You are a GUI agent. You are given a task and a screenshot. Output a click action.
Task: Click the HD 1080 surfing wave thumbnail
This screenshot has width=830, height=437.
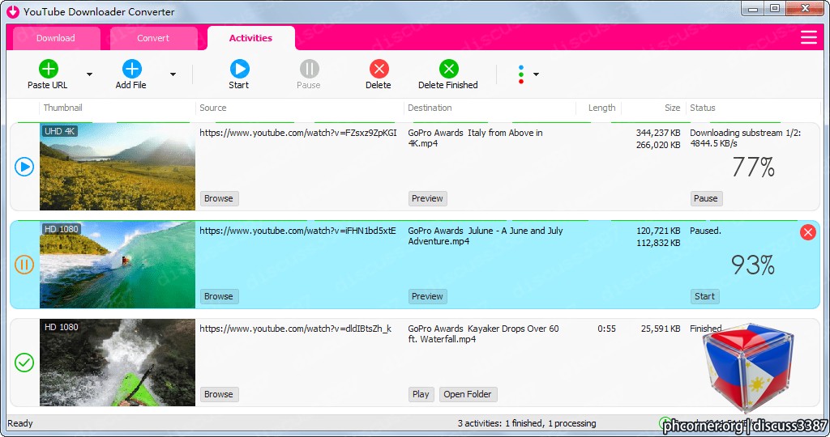(118, 265)
